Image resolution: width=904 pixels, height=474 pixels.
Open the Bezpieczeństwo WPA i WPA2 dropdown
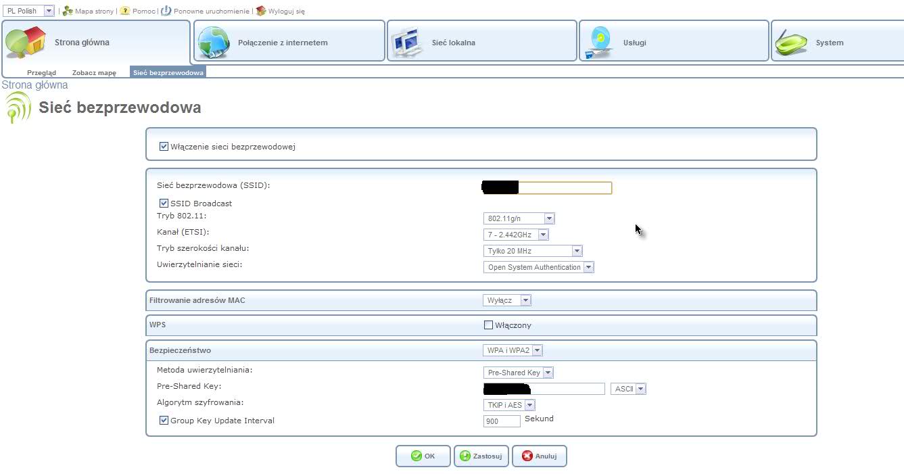pos(513,350)
